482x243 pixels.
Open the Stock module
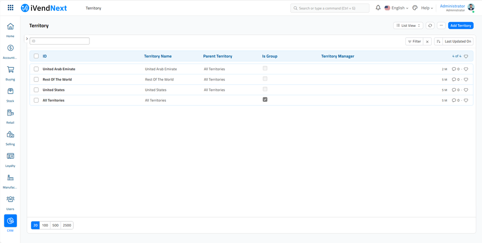[x=10, y=95]
